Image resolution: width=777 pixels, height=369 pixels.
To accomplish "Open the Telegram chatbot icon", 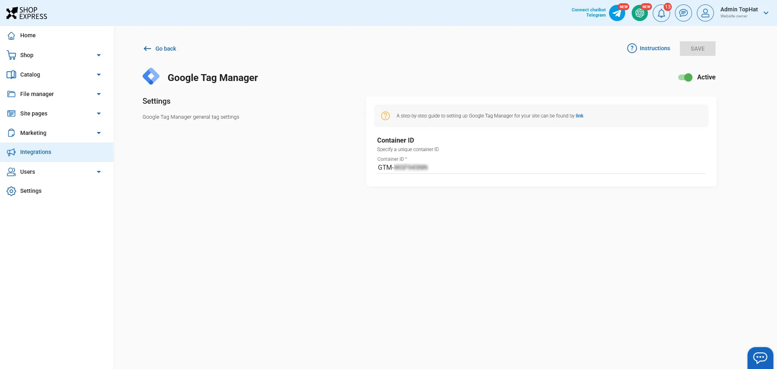I will (x=617, y=13).
